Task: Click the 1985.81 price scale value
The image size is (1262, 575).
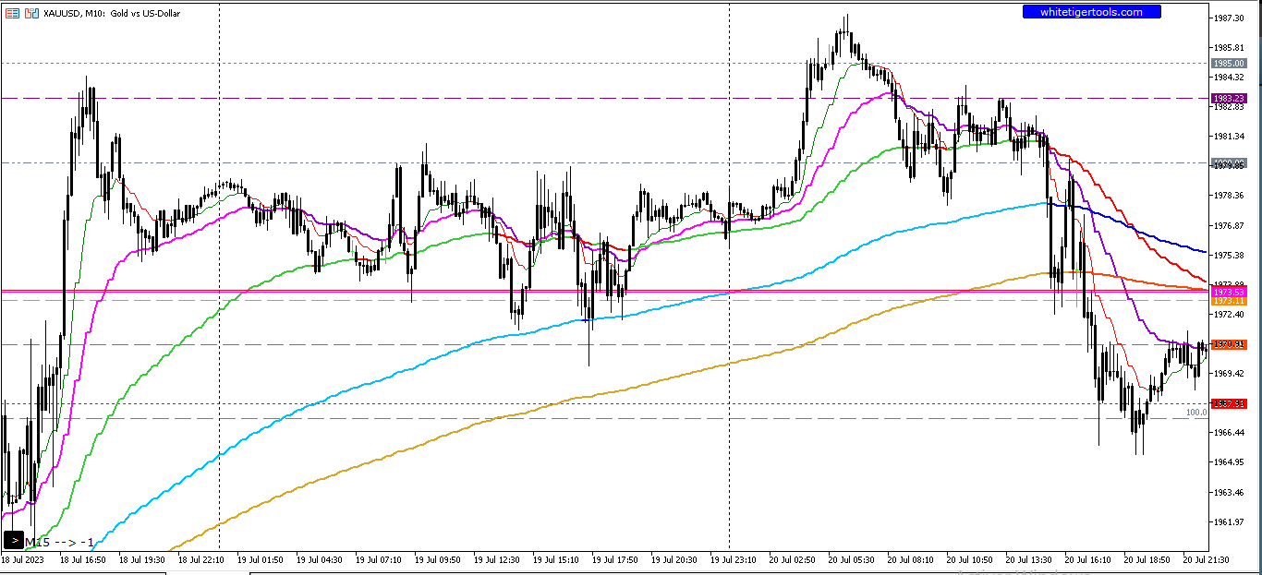Action: (x=1229, y=47)
